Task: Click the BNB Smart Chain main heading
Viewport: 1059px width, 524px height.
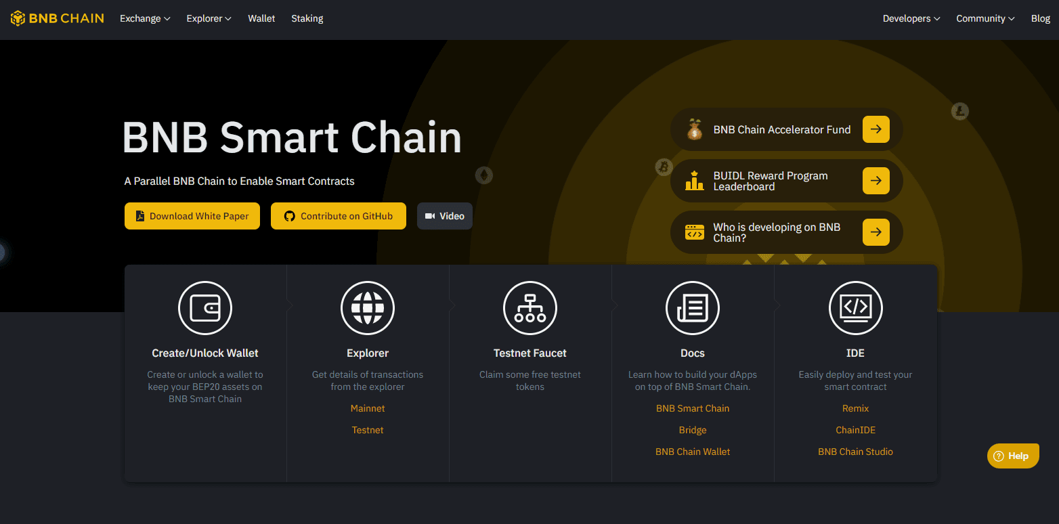Action: click(292, 137)
